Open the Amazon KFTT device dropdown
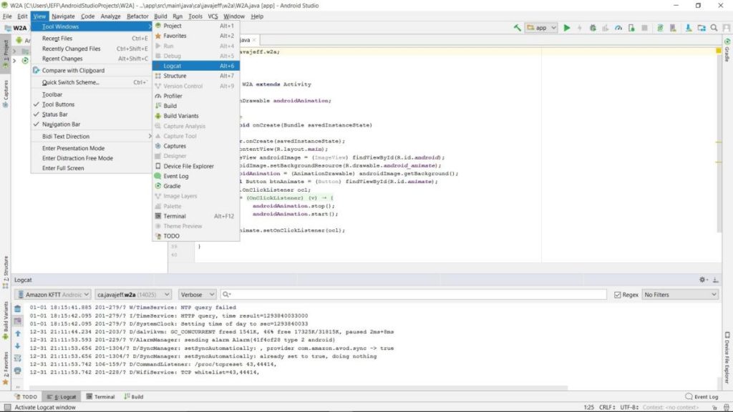The image size is (733, 412). [53, 295]
